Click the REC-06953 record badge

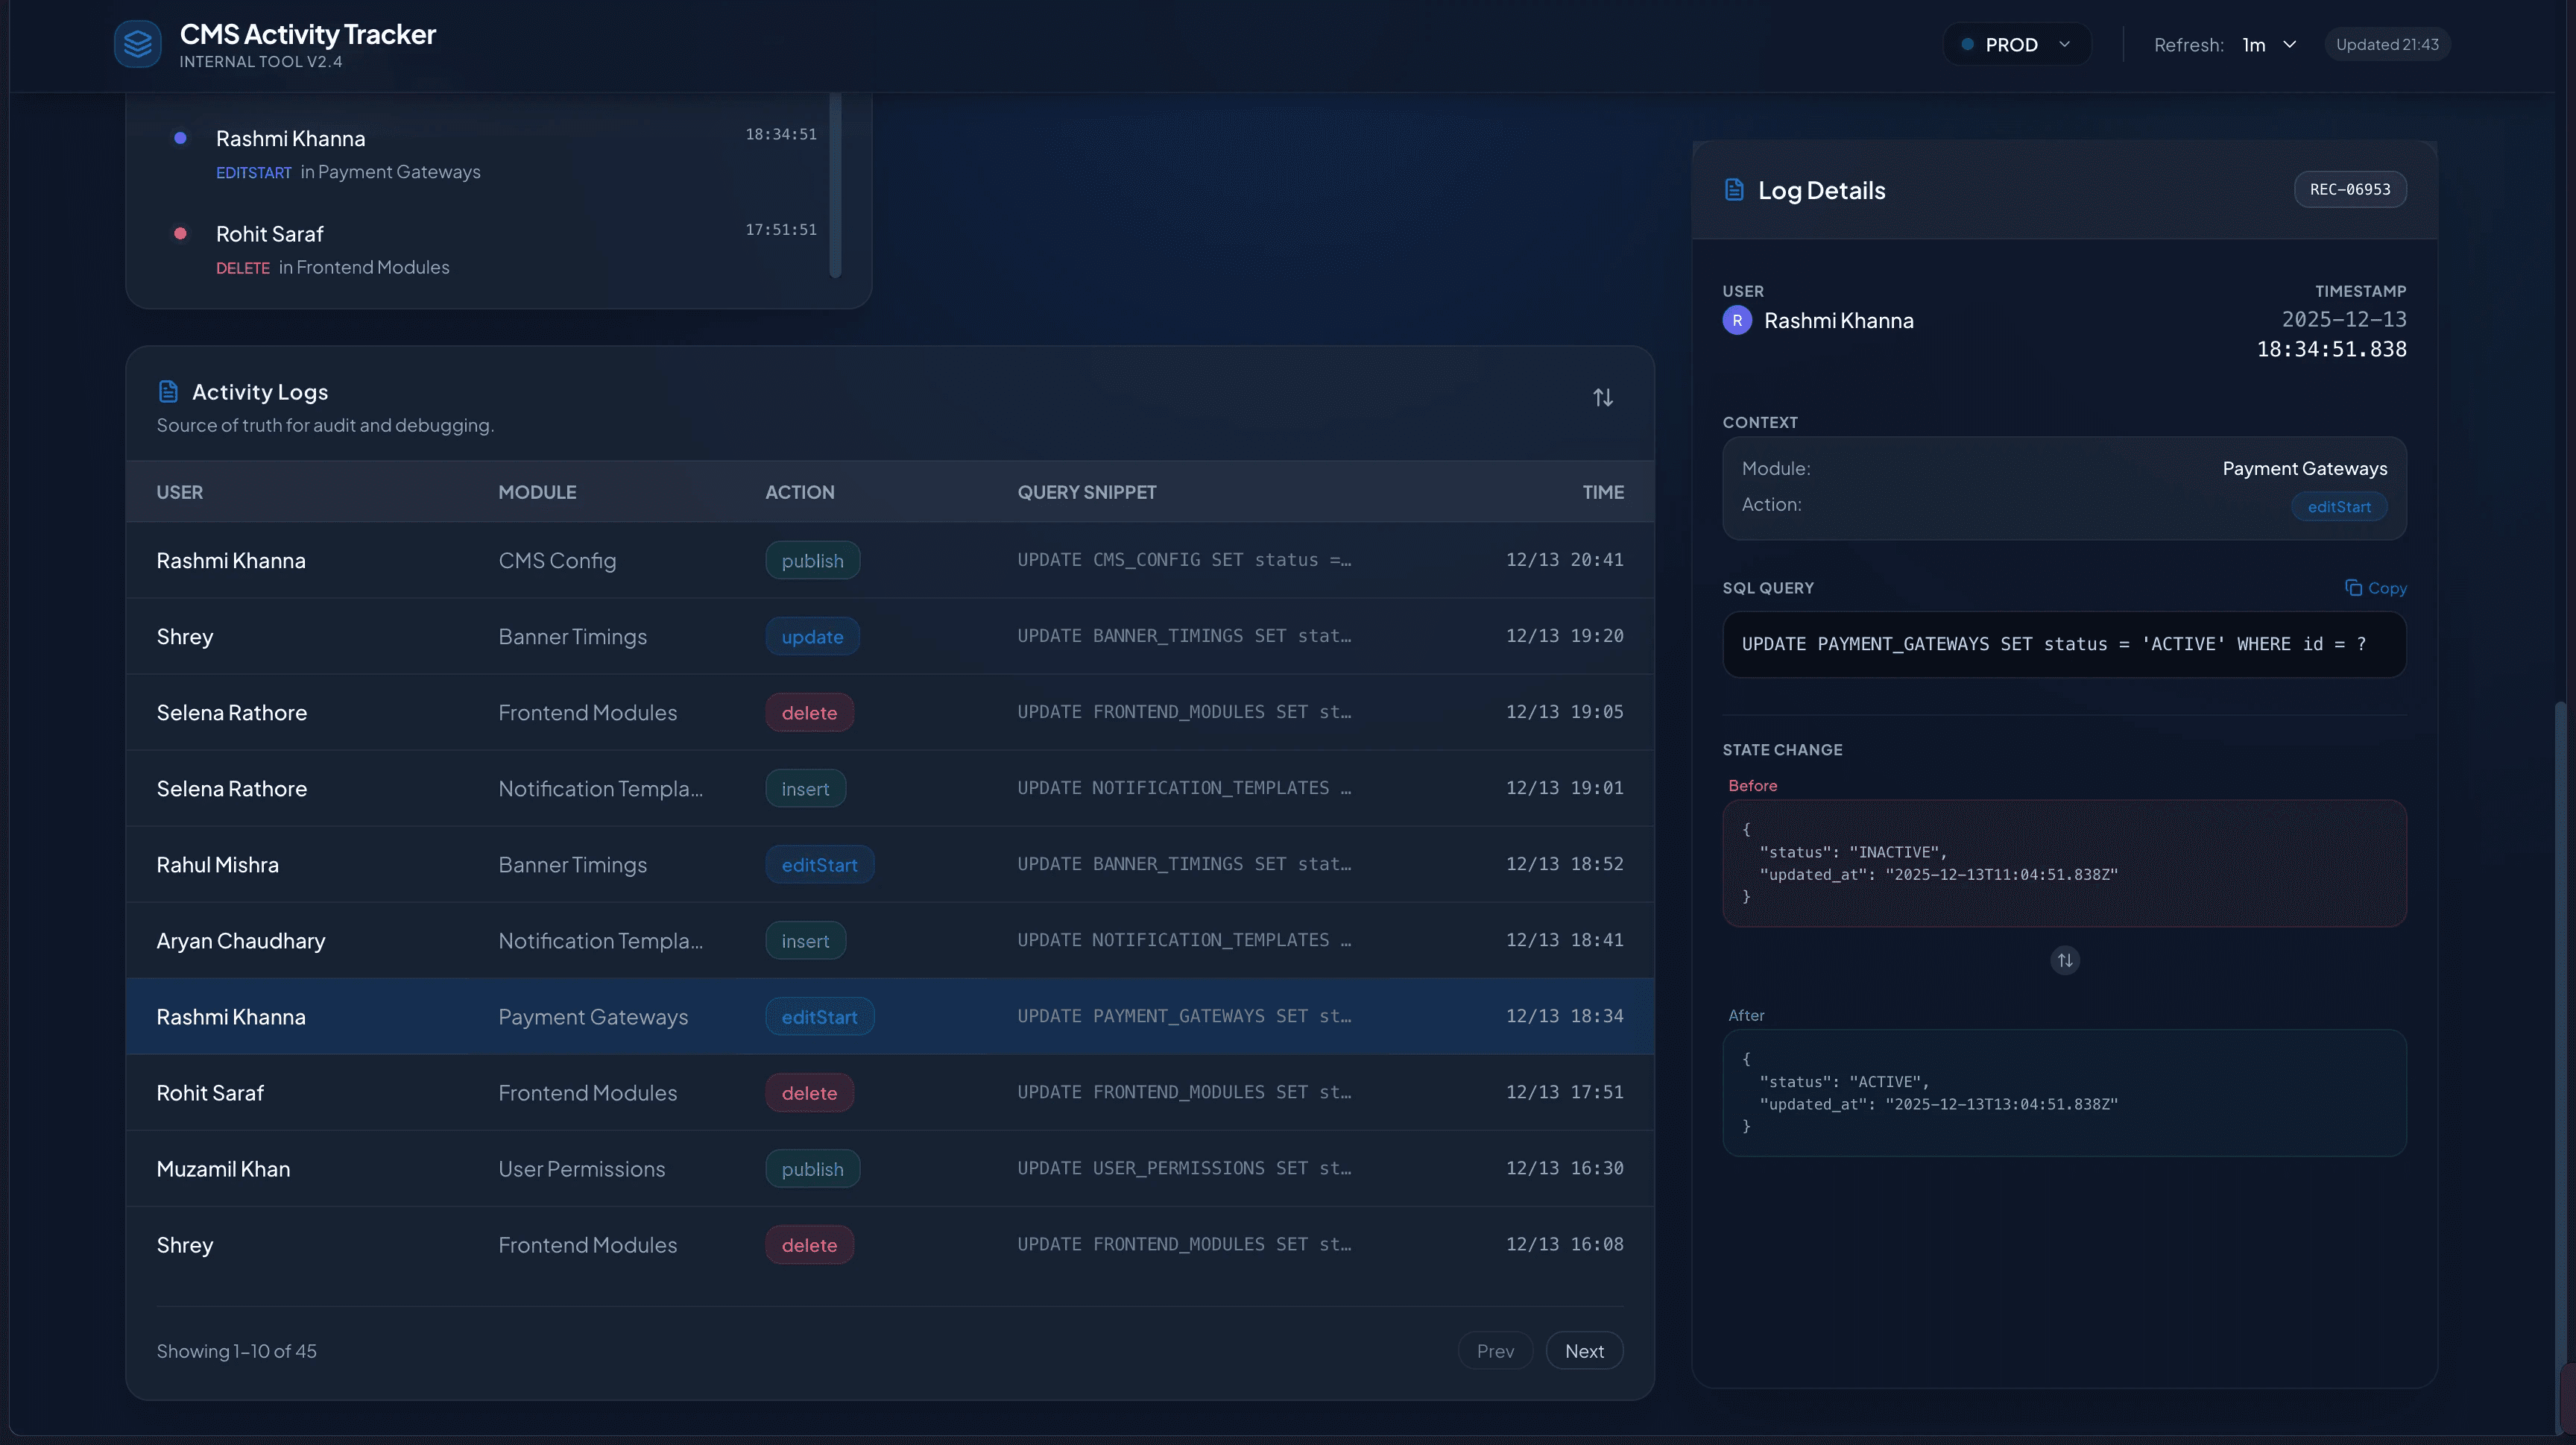click(2349, 190)
